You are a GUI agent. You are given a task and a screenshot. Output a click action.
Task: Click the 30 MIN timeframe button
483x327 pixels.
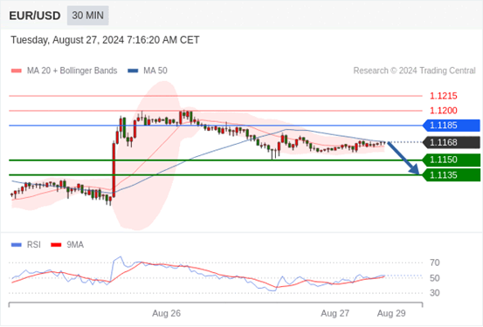[88, 16]
